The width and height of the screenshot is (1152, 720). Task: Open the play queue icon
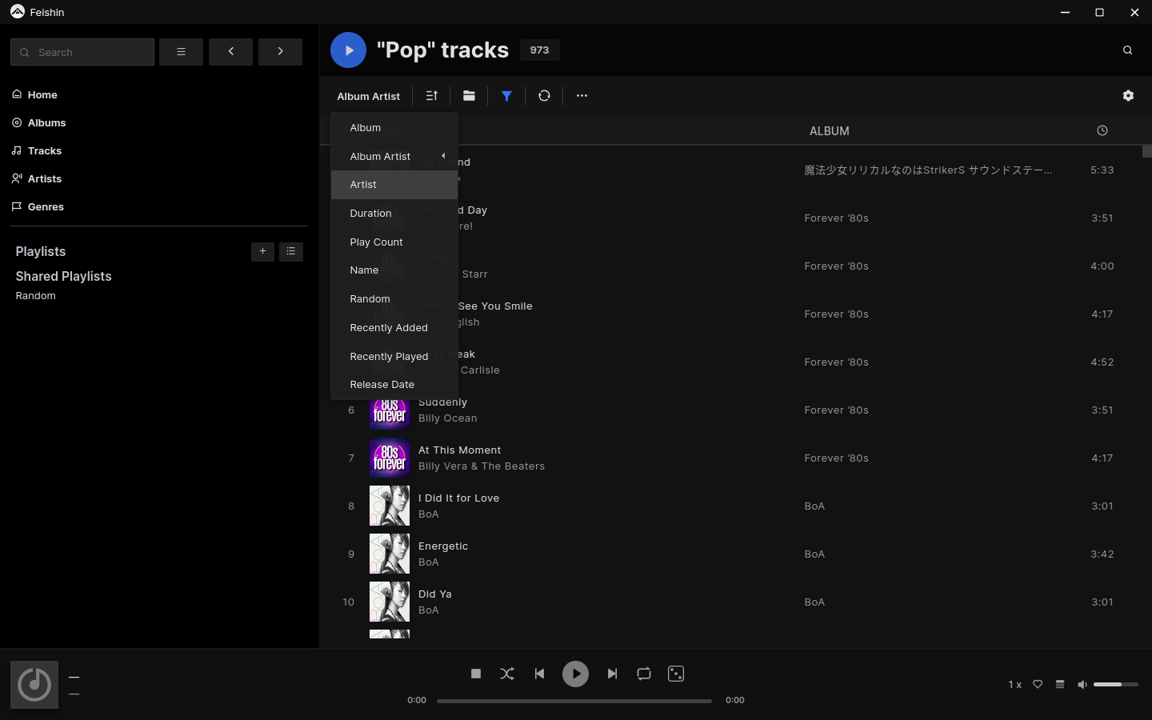click(x=1060, y=685)
